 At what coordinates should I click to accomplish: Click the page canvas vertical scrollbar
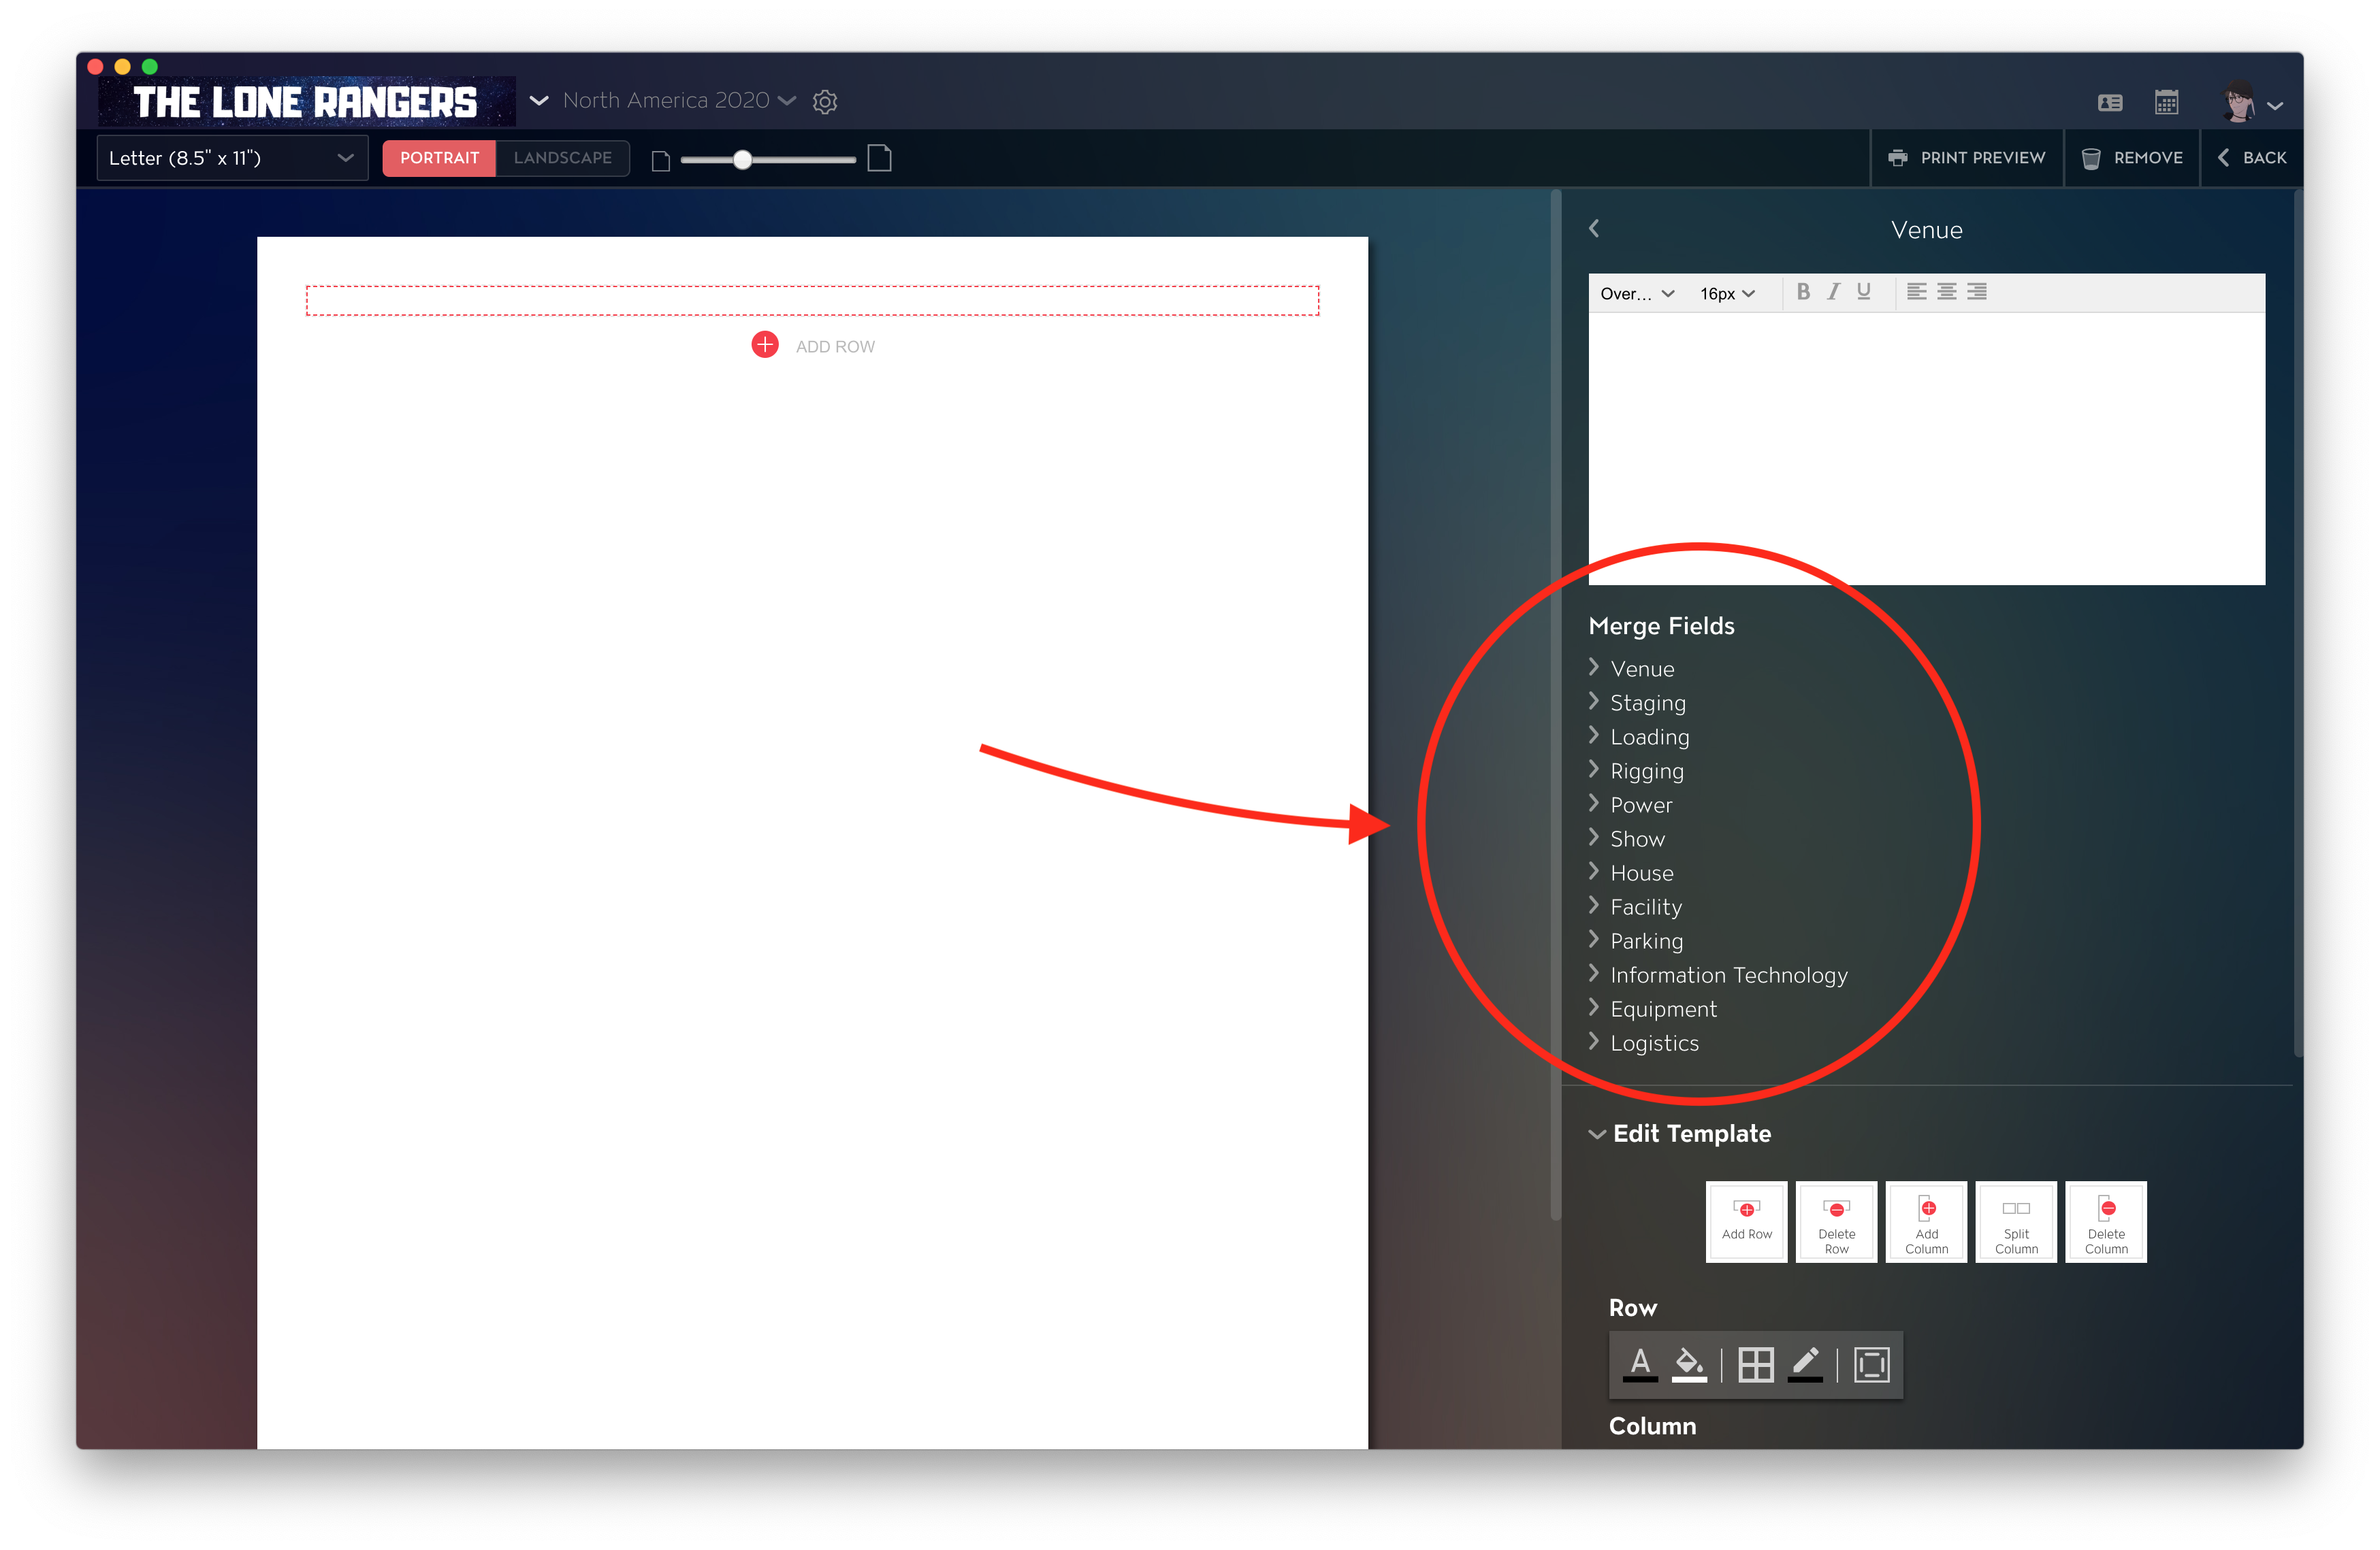tap(1556, 706)
